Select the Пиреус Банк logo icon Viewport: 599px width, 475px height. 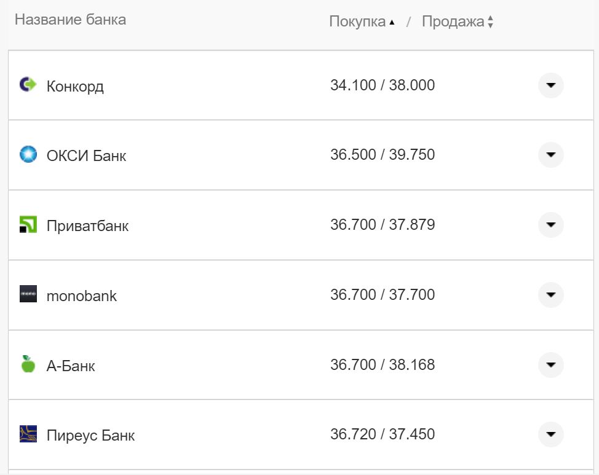pyautogui.click(x=27, y=434)
